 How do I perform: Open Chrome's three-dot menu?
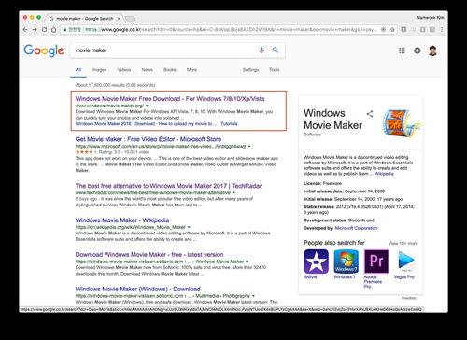click(442, 30)
